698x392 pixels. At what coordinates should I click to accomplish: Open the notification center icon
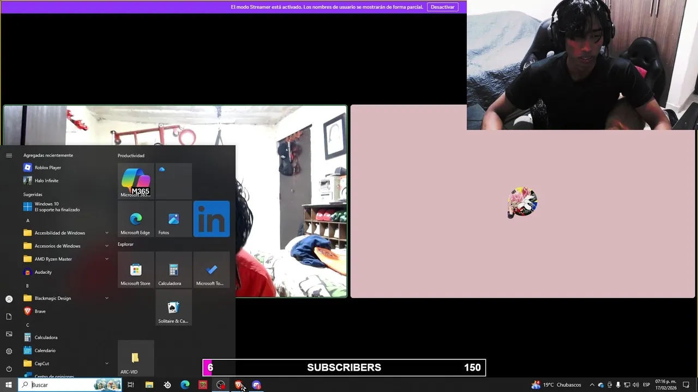coord(686,385)
